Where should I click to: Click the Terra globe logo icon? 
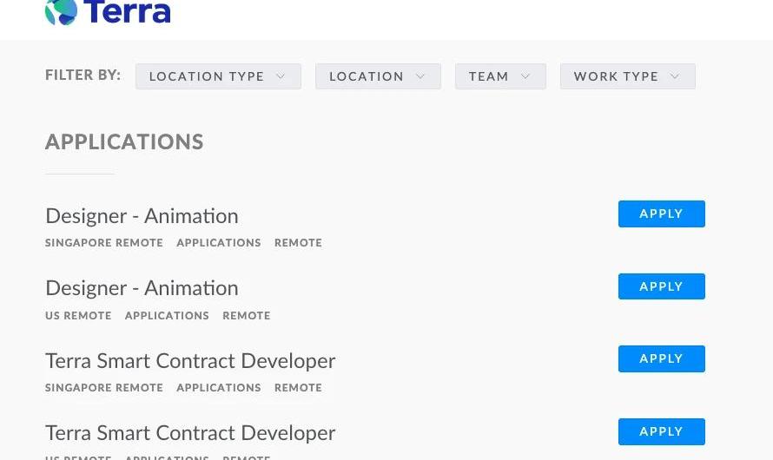pyautogui.click(x=61, y=11)
